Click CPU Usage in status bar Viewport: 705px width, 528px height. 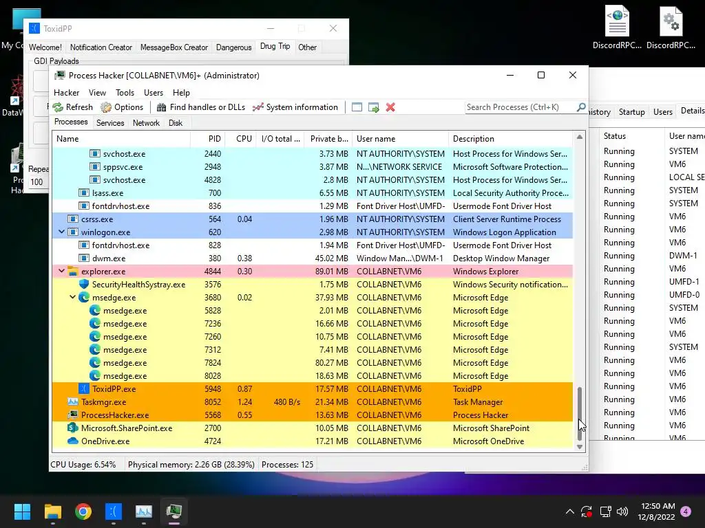point(83,465)
